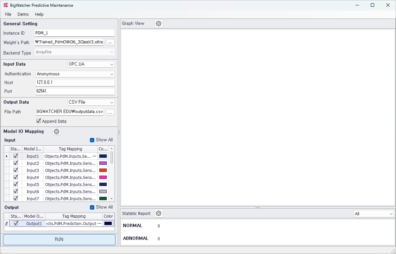The image size is (396, 254).
Task: Click the Host input field
Action: [x=75, y=83]
